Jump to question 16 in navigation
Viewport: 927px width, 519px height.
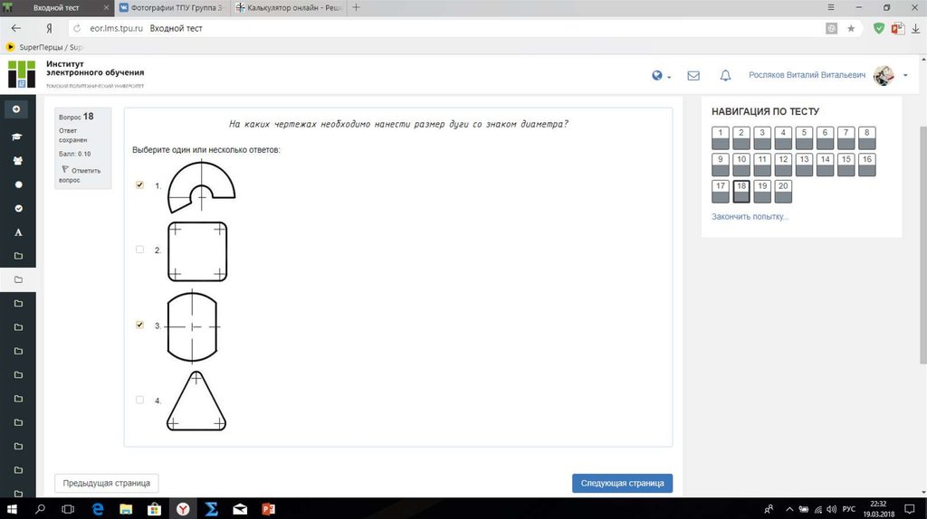click(866, 165)
